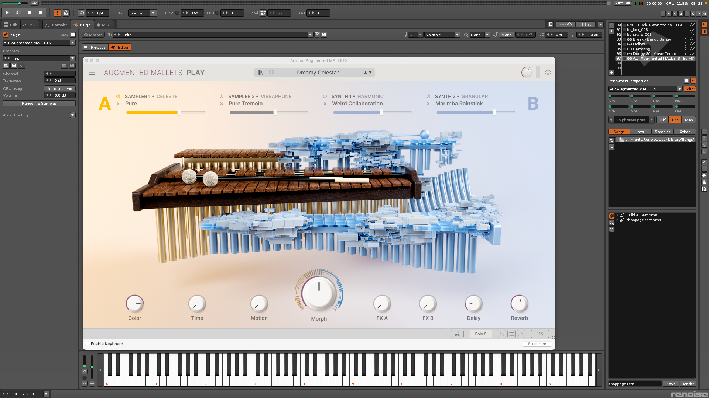The height and width of the screenshot is (398, 709).
Task: Click the Dreamy Celesta* preset name
Action: click(x=318, y=73)
